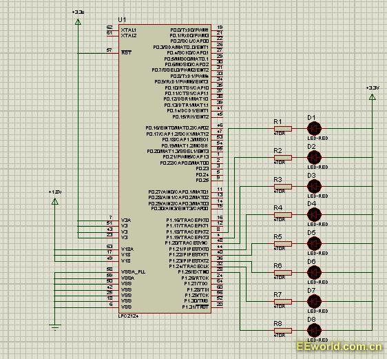Select the D3 LED symbol
387x359 pixels.
tap(314, 186)
